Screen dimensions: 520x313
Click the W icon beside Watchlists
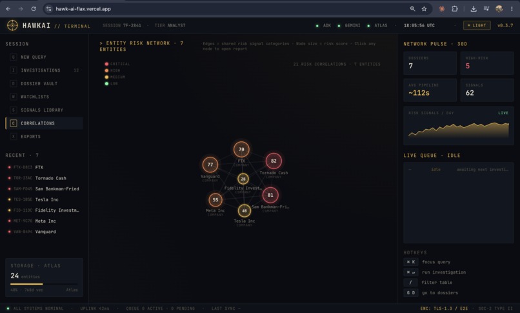[14, 97]
